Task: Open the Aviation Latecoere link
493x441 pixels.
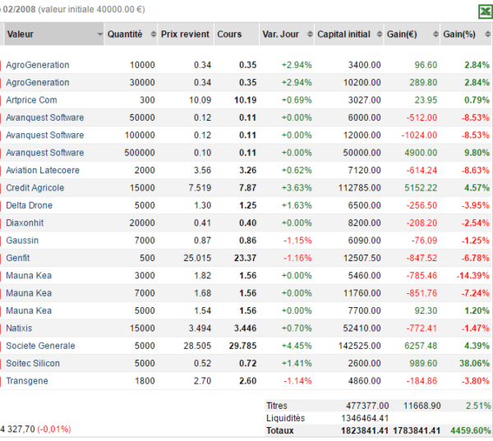Action: (43, 170)
